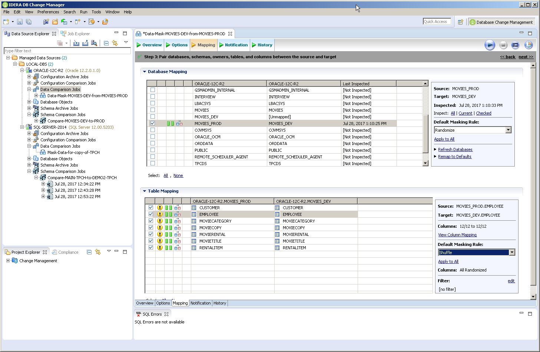Collapse the SQL-SERVER-2014 tree node
Screen dimensions: 540x352
pos(22,127)
